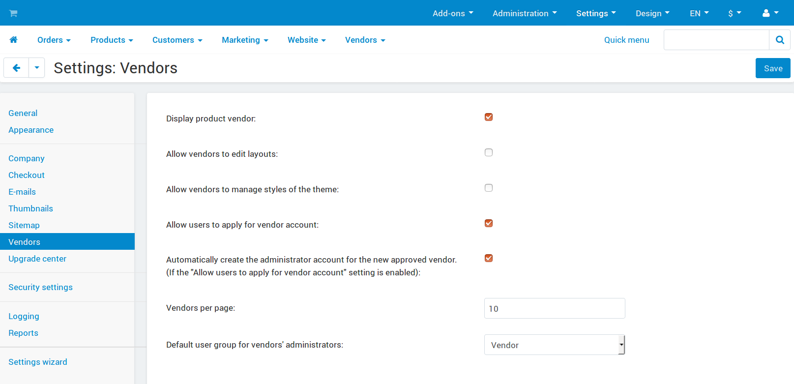Toggle Allow users to apply for vendor account
This screenshot has height=384, width=794.
pos(489,223)
